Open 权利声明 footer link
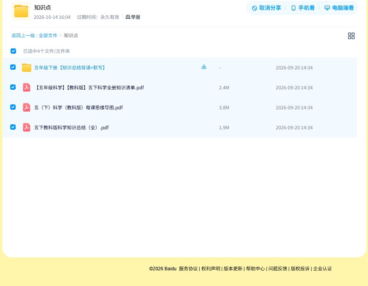 click(x=211, y=269)
